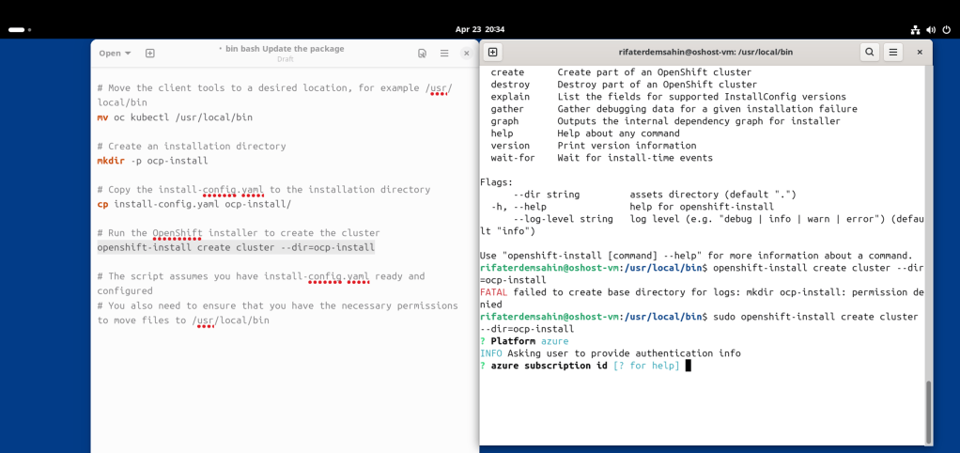Click the 'gather' command row in terminal
The width and height of the screenshot is (960, 453).
674,109
